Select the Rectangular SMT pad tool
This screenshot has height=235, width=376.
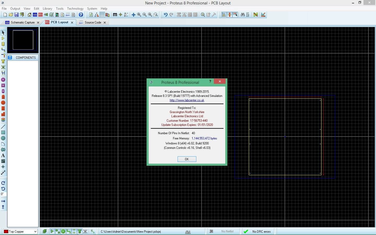coord(3,108)
